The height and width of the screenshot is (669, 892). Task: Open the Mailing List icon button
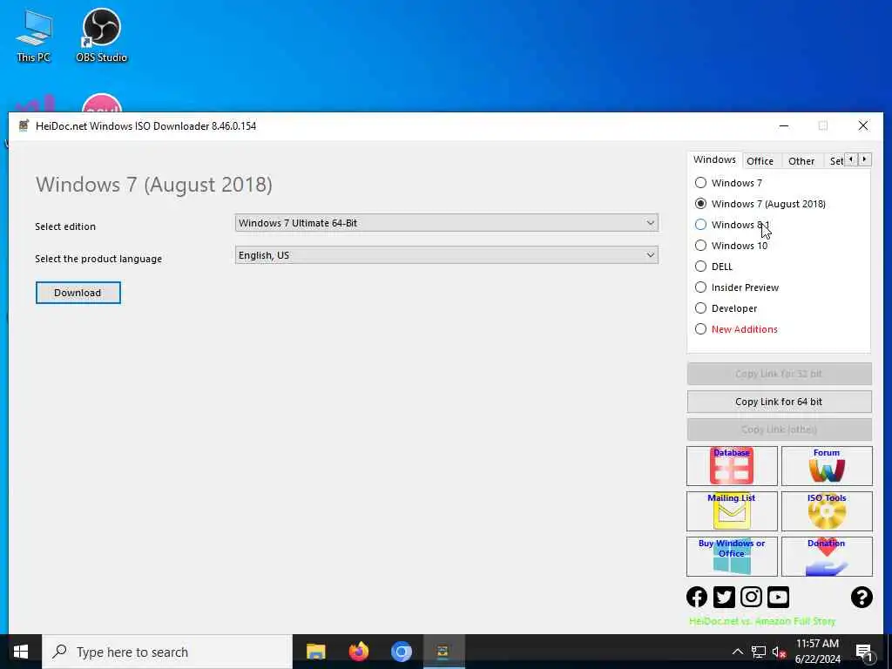(732, 510)
